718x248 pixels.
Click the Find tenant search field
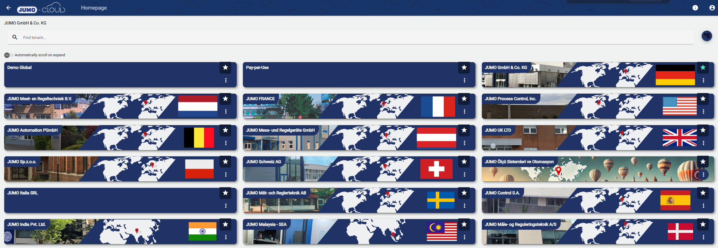(x=338, y=37)
